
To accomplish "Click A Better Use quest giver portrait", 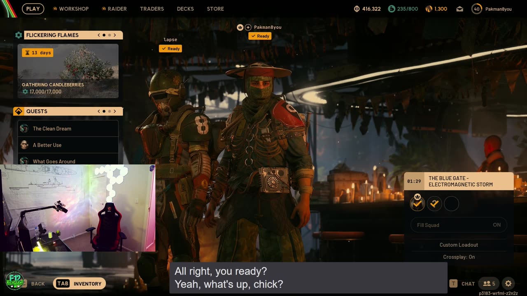I will [24, 145].
